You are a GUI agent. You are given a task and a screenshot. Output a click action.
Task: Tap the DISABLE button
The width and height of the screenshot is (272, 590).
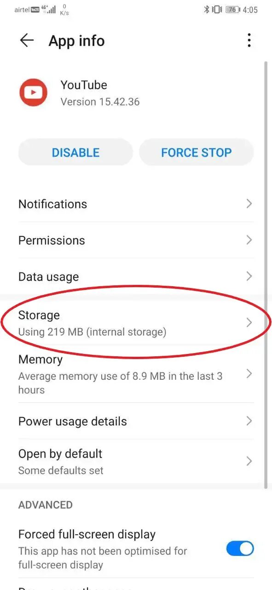75,153
